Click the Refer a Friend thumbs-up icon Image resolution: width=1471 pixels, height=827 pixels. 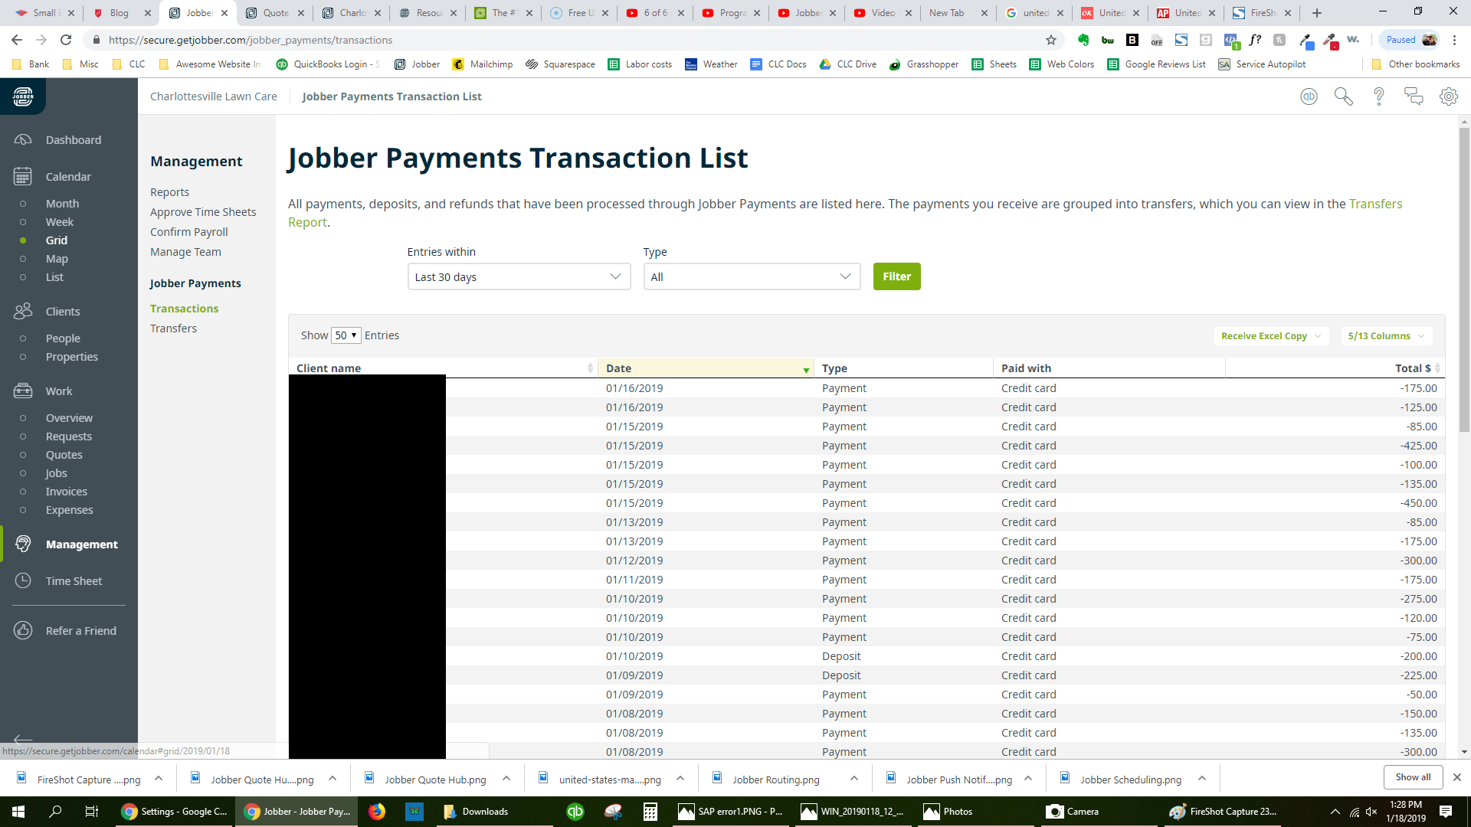(23, 631)
